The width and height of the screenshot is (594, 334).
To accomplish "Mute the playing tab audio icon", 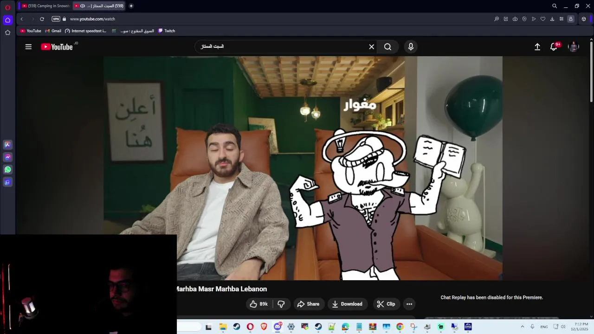I will [x=82, y=6].
